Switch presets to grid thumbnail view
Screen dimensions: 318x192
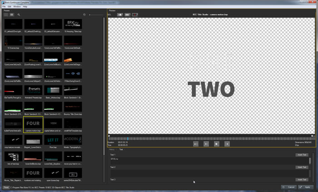point(6,15)
